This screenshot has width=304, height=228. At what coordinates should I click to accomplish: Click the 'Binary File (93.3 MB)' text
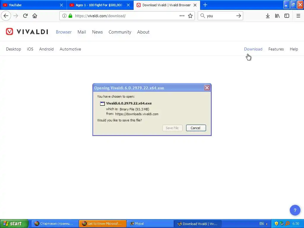(x=134, y=109)
